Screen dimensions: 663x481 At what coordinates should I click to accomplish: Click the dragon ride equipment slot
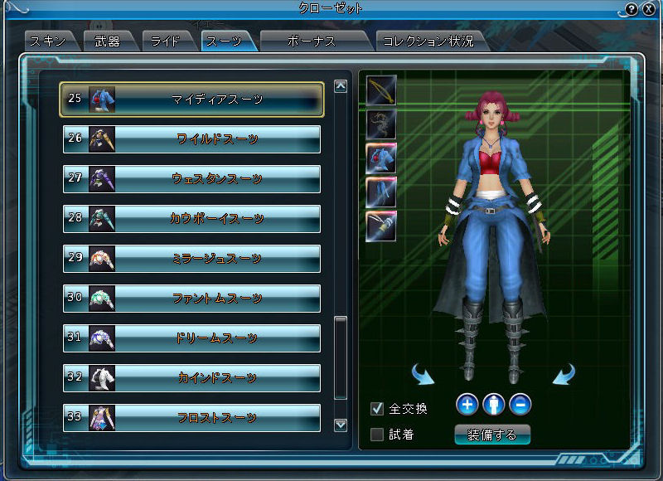tap(381, 124)
